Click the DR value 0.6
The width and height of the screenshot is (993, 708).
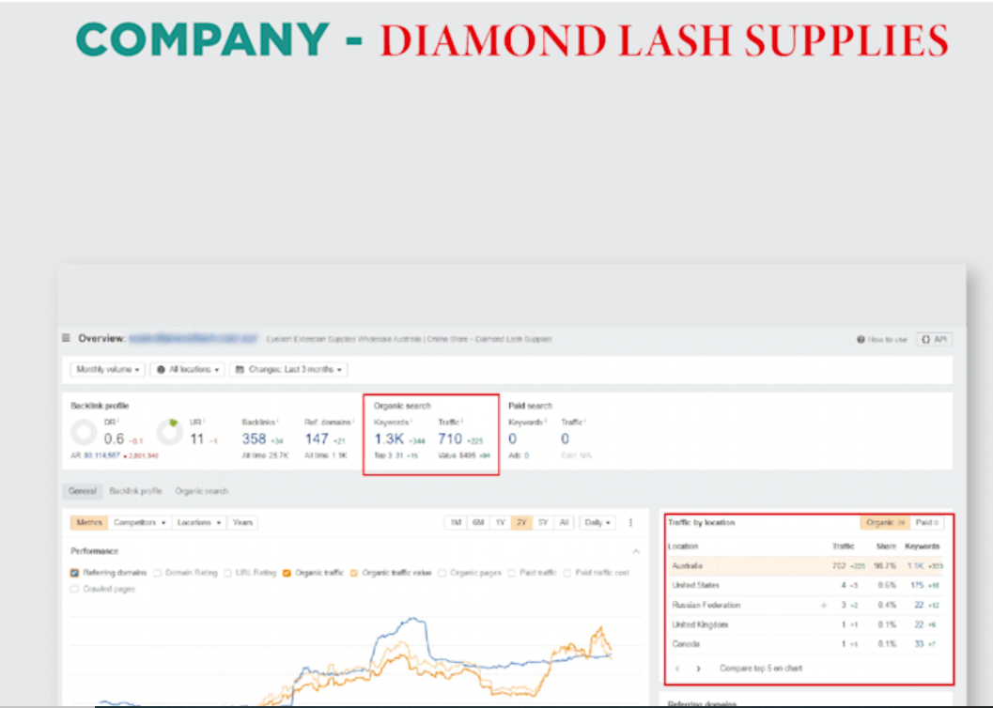coord(114,439)
